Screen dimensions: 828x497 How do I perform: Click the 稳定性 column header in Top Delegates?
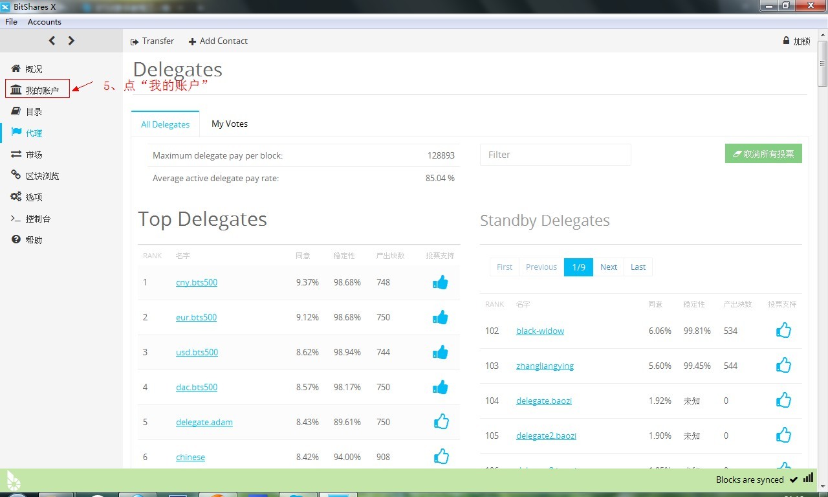(x=344, y=256)
